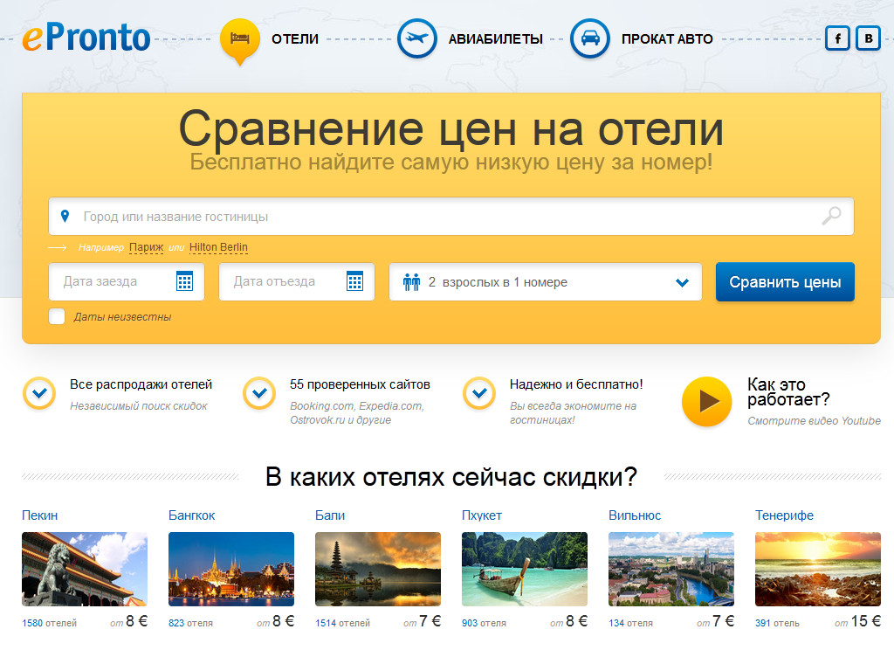894x650 pixels.
Task: Go to the ePronto logo homepage
Action: pos(86,38)
